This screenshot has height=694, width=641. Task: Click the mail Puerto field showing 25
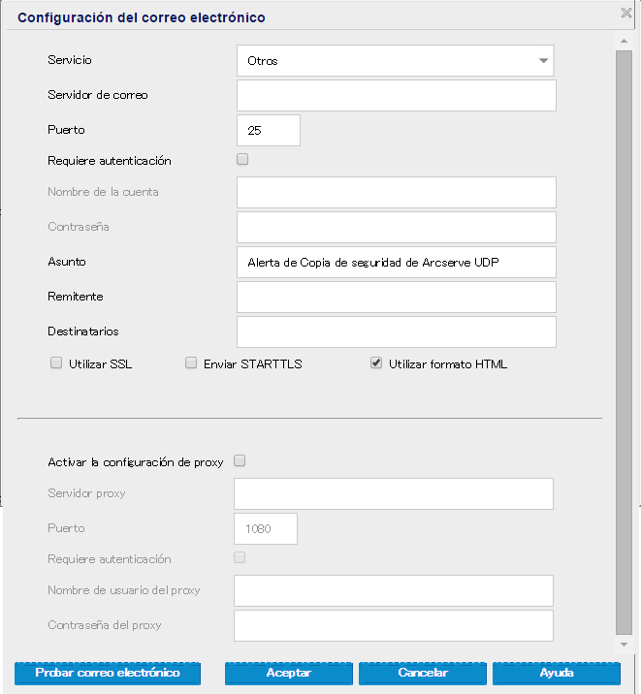coord(268,130)
